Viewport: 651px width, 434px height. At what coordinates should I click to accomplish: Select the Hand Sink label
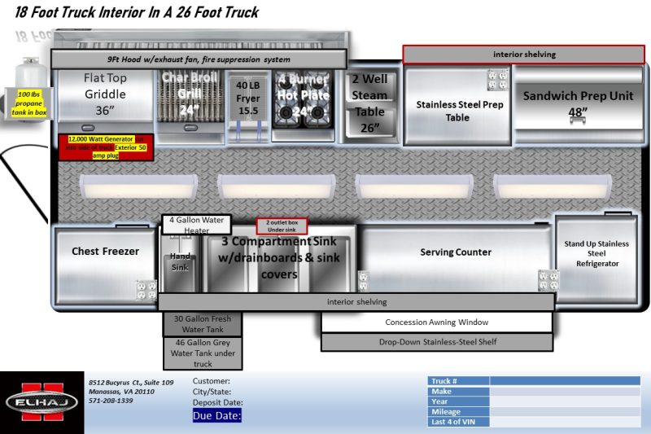click(180, 261)
